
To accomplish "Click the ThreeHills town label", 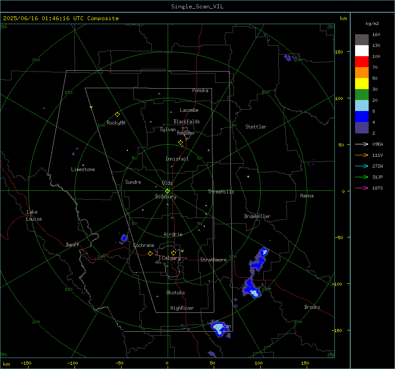I will tap(221, 192).
